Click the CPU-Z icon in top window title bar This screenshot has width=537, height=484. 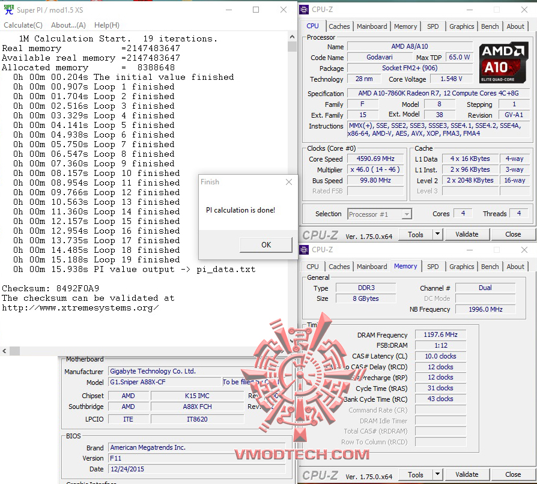tap(304, 10)
